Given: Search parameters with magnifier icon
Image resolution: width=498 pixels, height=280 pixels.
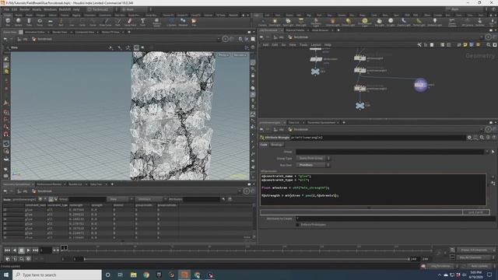Looking at the screenshot, I should [x=482, y=138].
